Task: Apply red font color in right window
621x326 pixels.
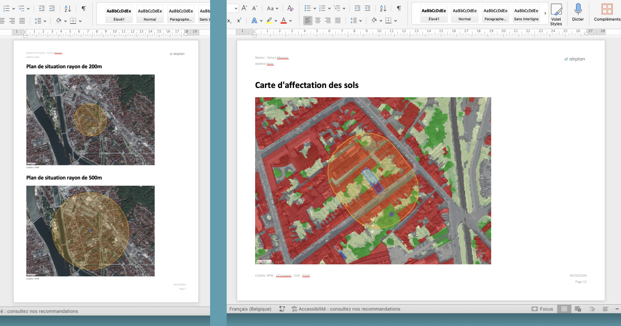Action: tap(284, 20)
